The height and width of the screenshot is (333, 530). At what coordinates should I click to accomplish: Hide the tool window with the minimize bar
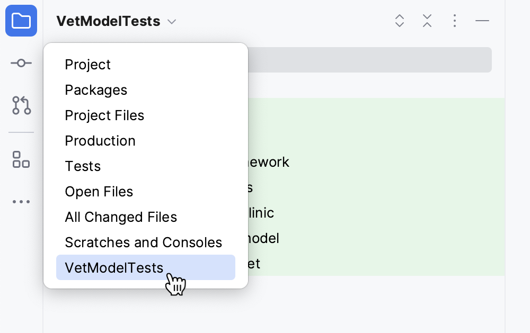pos(482,21)
